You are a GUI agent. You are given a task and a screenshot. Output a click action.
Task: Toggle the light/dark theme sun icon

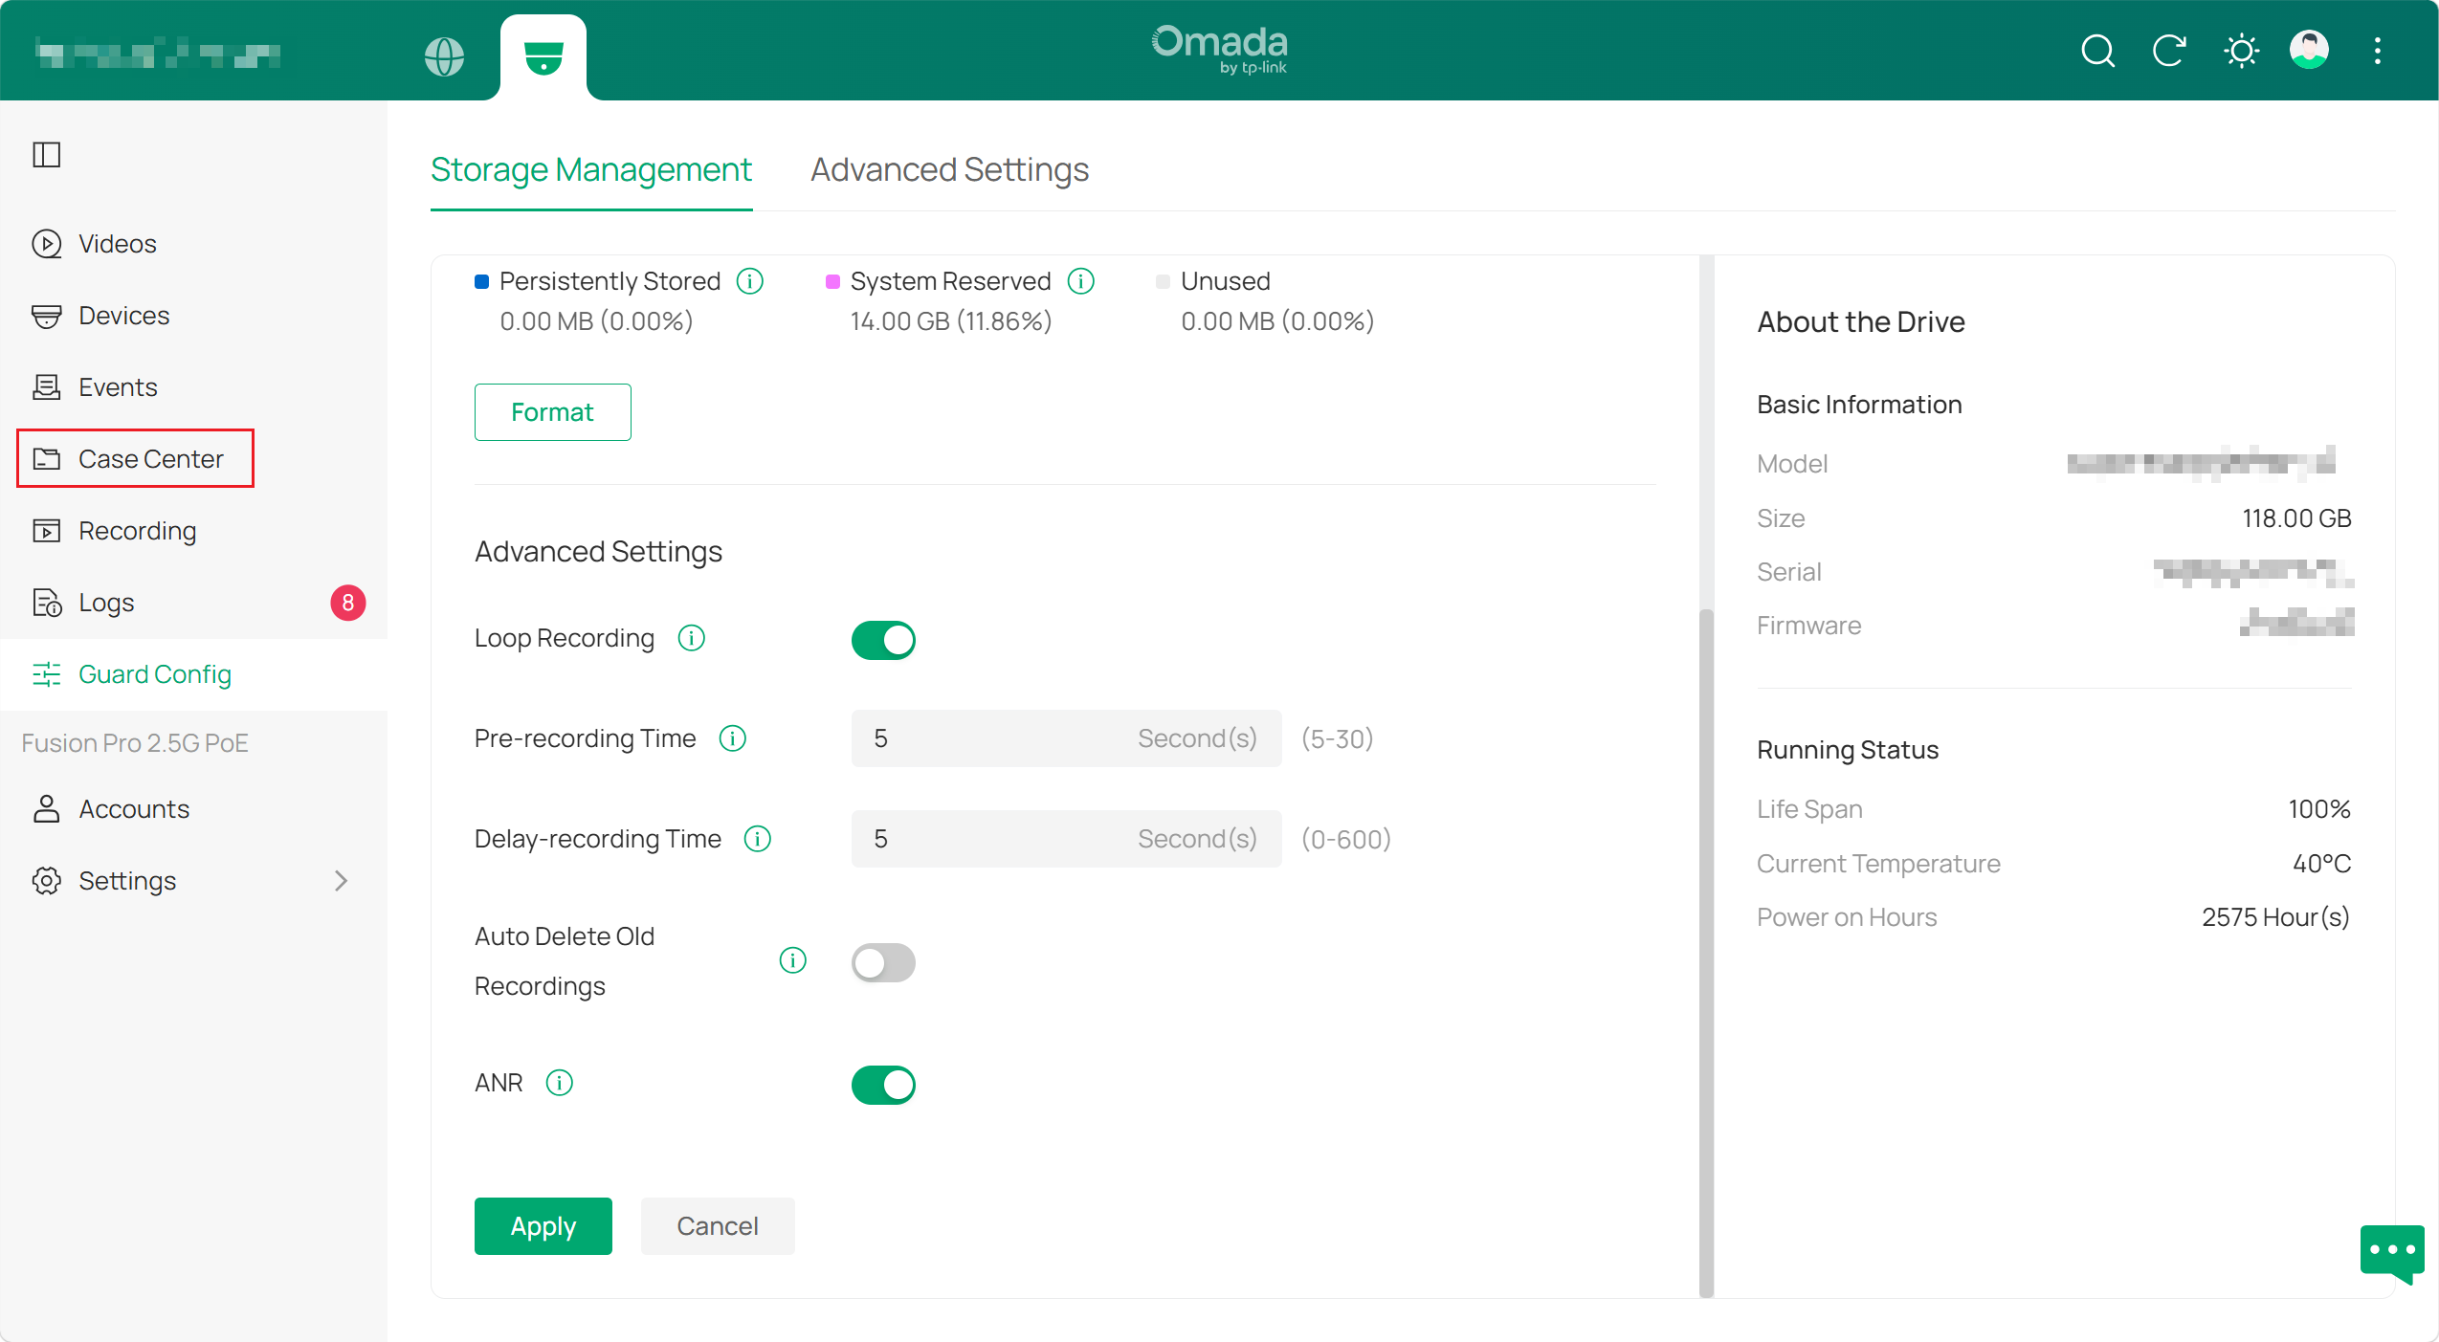2241,51
